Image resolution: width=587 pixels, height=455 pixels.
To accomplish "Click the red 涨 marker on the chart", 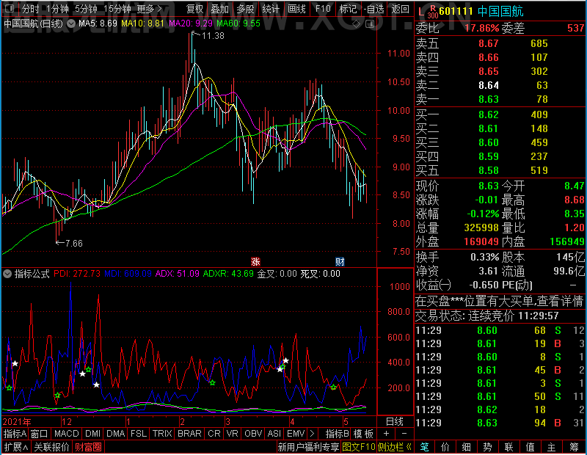I will coord(255,262).
